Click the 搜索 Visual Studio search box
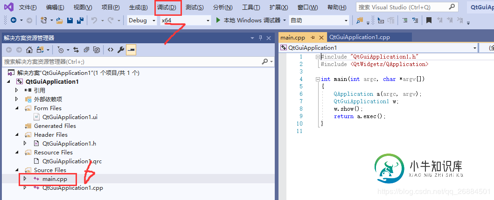This screenshot has width=494, height=200. tap(407, 7)
